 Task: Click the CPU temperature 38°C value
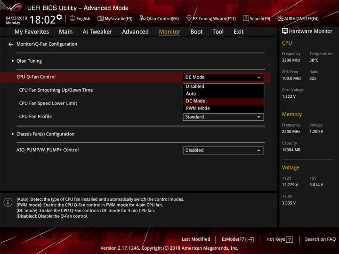[314, 60]
